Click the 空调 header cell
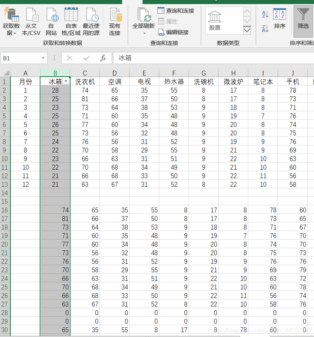Screen dimensions: 314x337 coord(115,82)
